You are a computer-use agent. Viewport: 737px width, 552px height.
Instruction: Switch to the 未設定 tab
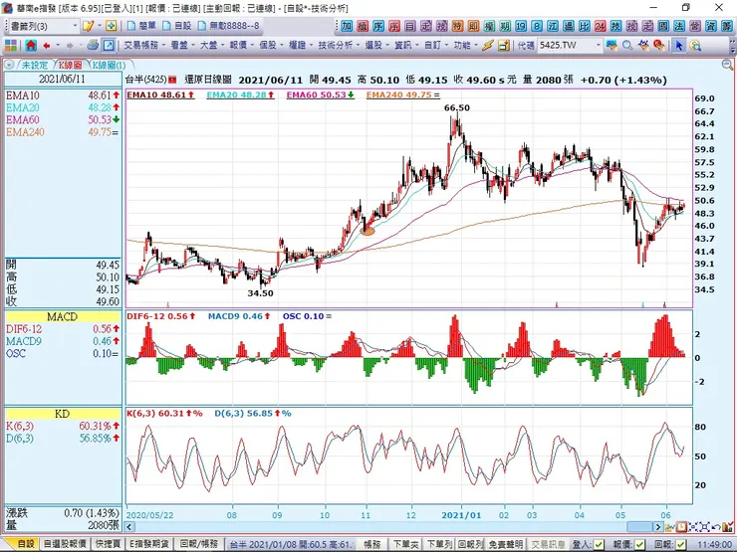point(35,65)
